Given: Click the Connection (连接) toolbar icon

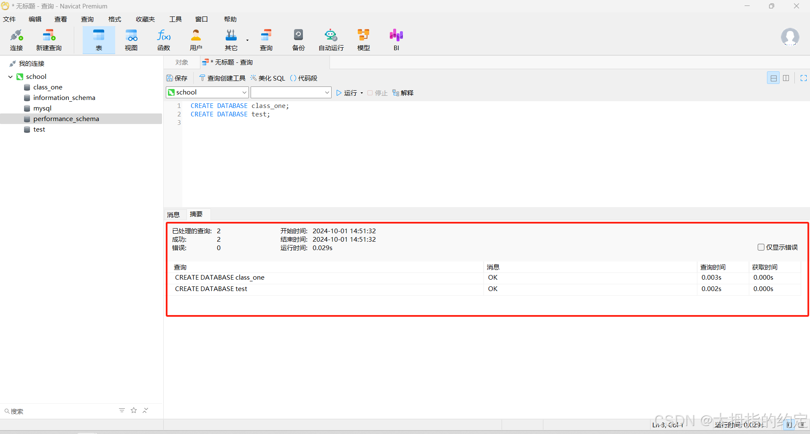Looking at the screenshot, I should pos(16,40).
